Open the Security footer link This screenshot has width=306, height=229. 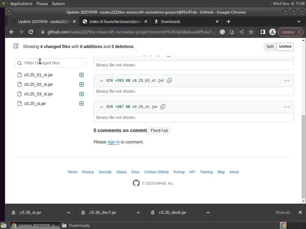[105, 172]
